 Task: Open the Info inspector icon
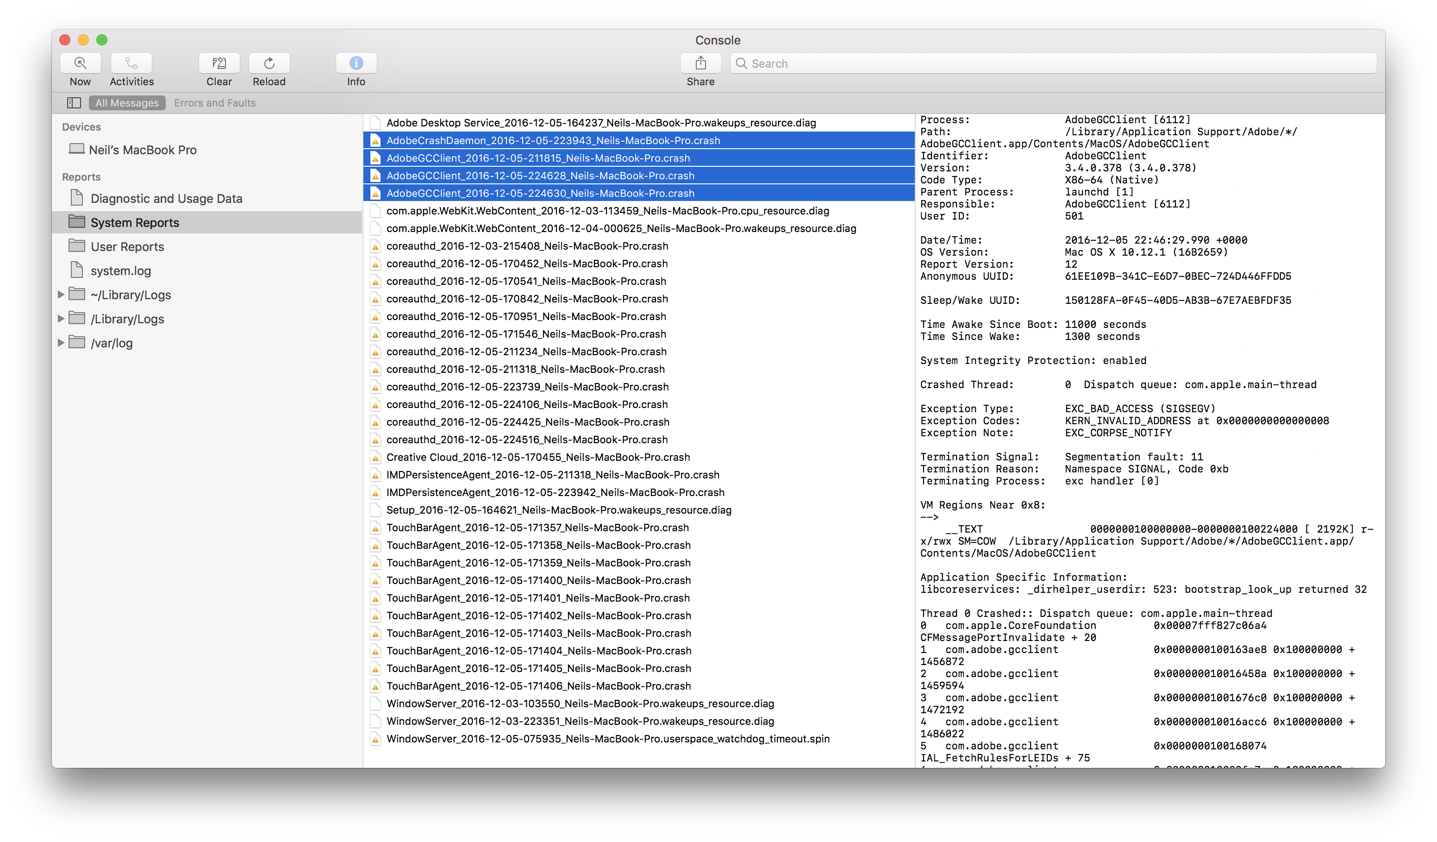tap(356, 63)
